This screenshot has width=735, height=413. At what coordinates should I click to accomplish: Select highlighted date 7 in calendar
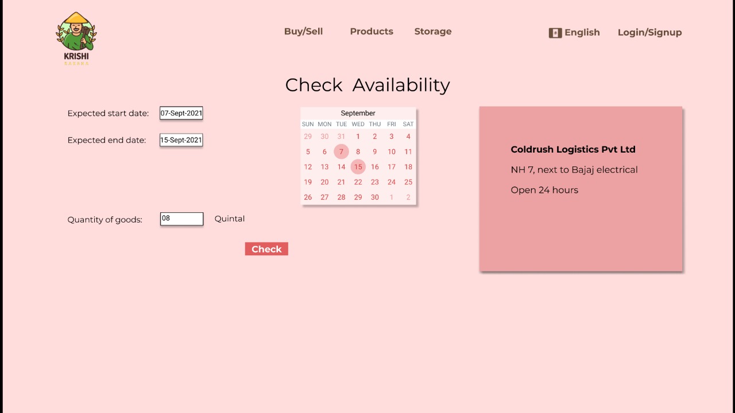coord(341,151)
